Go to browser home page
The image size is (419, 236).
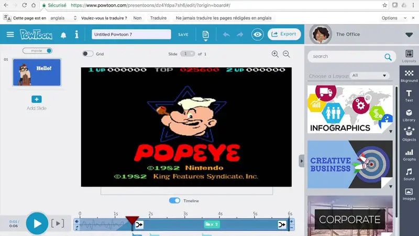(x=34, y=5)
